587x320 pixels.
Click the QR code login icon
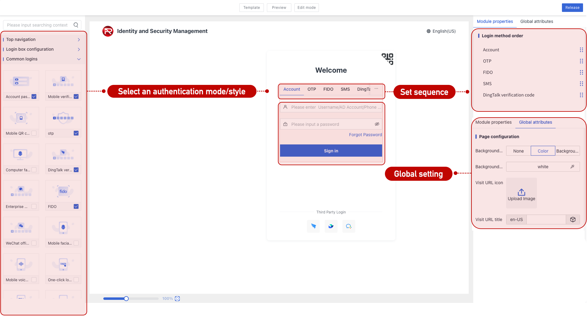[x=387, y=59]
